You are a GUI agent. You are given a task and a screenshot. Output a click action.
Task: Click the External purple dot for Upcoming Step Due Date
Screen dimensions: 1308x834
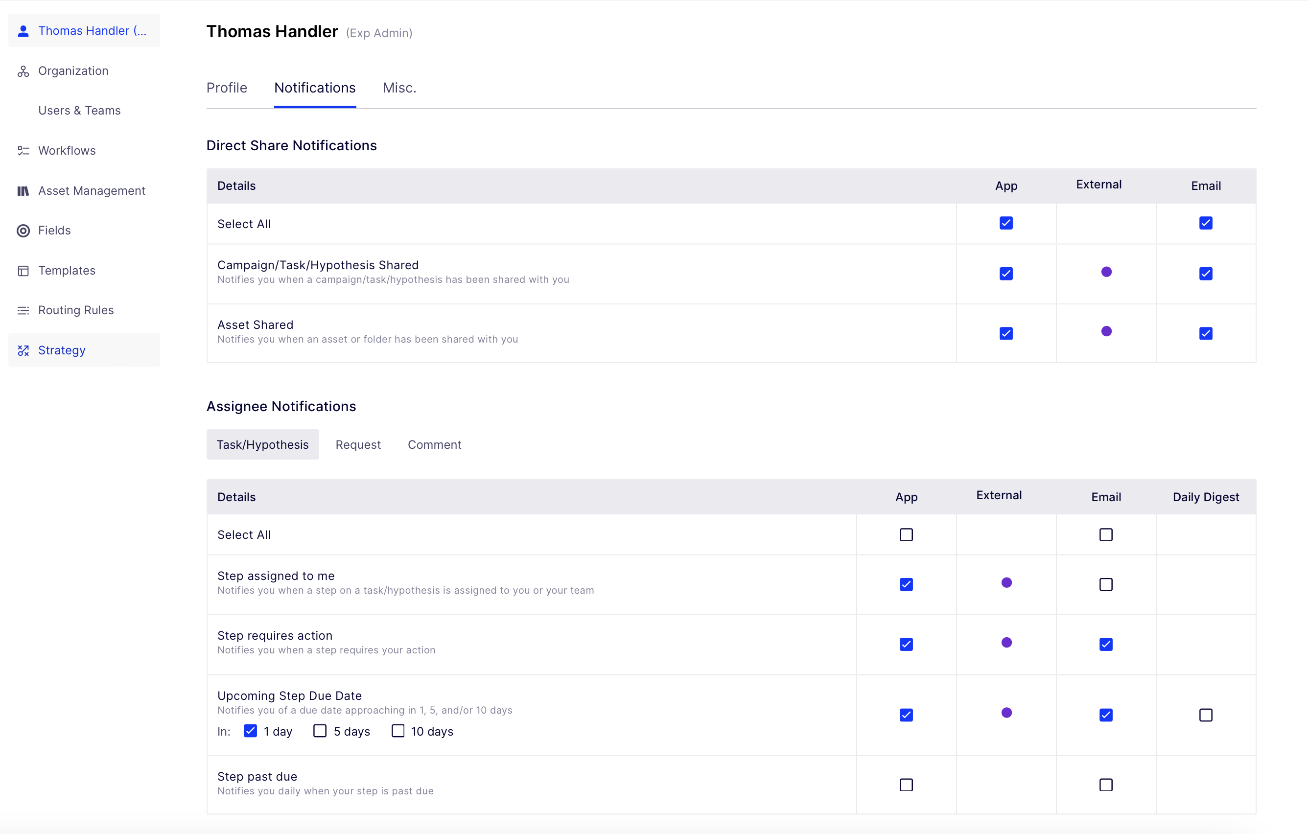point(1006,713)
